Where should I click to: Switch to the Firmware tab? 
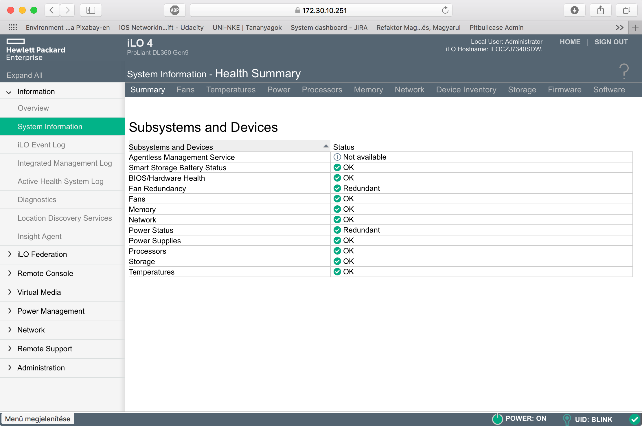[564, 89]
